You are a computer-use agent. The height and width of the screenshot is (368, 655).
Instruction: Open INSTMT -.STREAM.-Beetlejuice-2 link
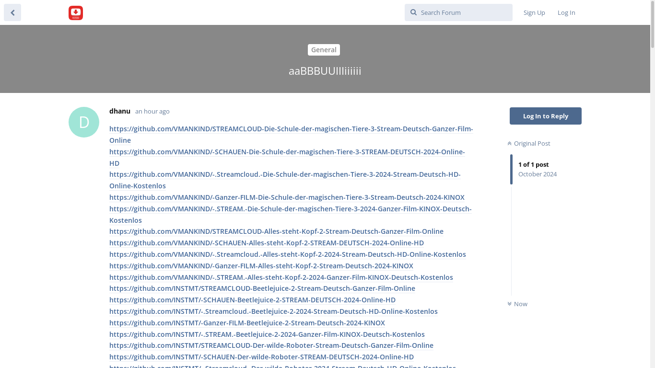tap(267, 334)
